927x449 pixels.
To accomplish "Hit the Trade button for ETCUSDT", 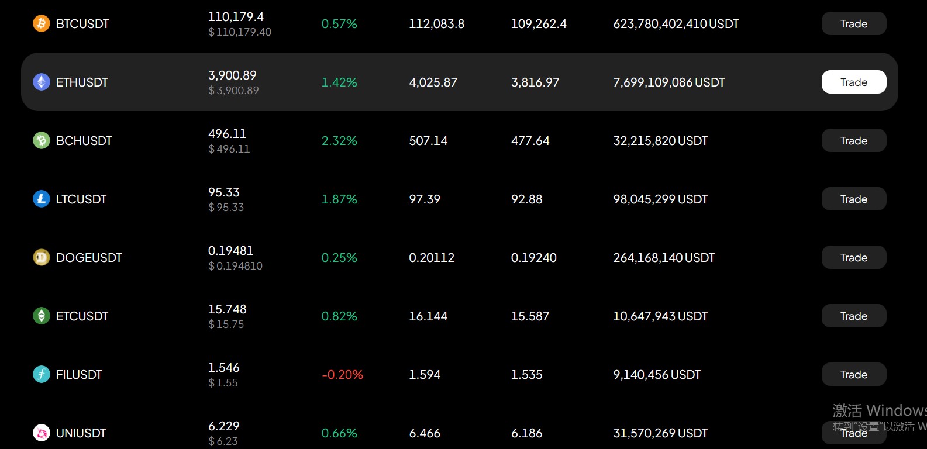I will tap(853, 316).
